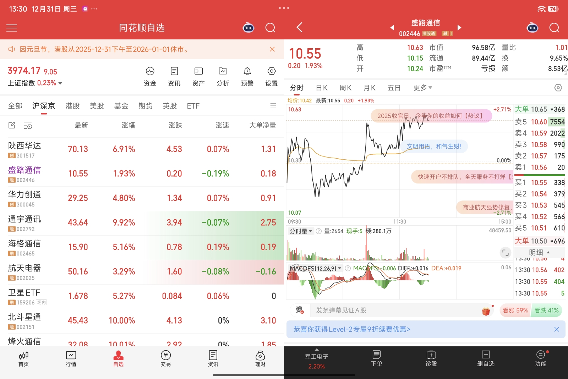Tap the speaker announcement icon
This screenshot has height=379, width=568.
click(12, 49)
